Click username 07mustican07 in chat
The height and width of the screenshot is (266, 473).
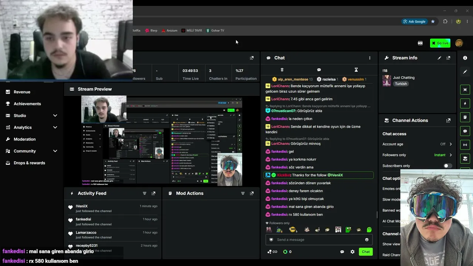pyautogui.click(x=283, y=111)
